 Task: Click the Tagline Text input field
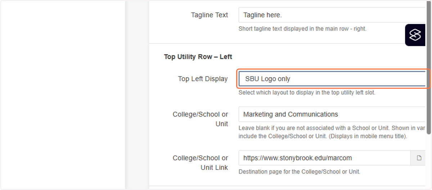332,15
